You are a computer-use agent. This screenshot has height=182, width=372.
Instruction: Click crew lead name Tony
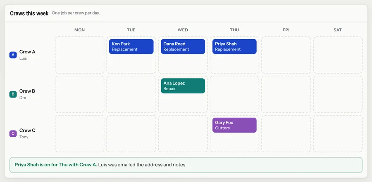24,137
